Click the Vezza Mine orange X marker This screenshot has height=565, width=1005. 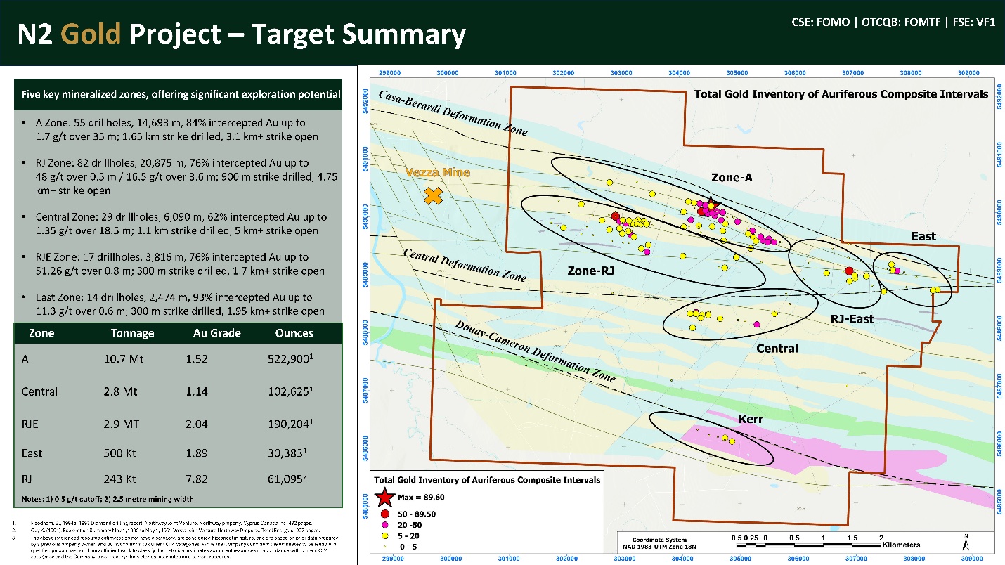pos(434,196)
